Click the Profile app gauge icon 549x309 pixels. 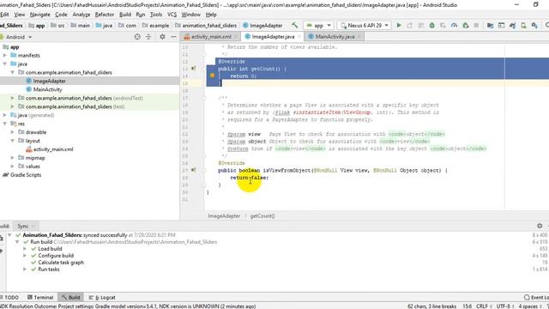tap(454, 25)
